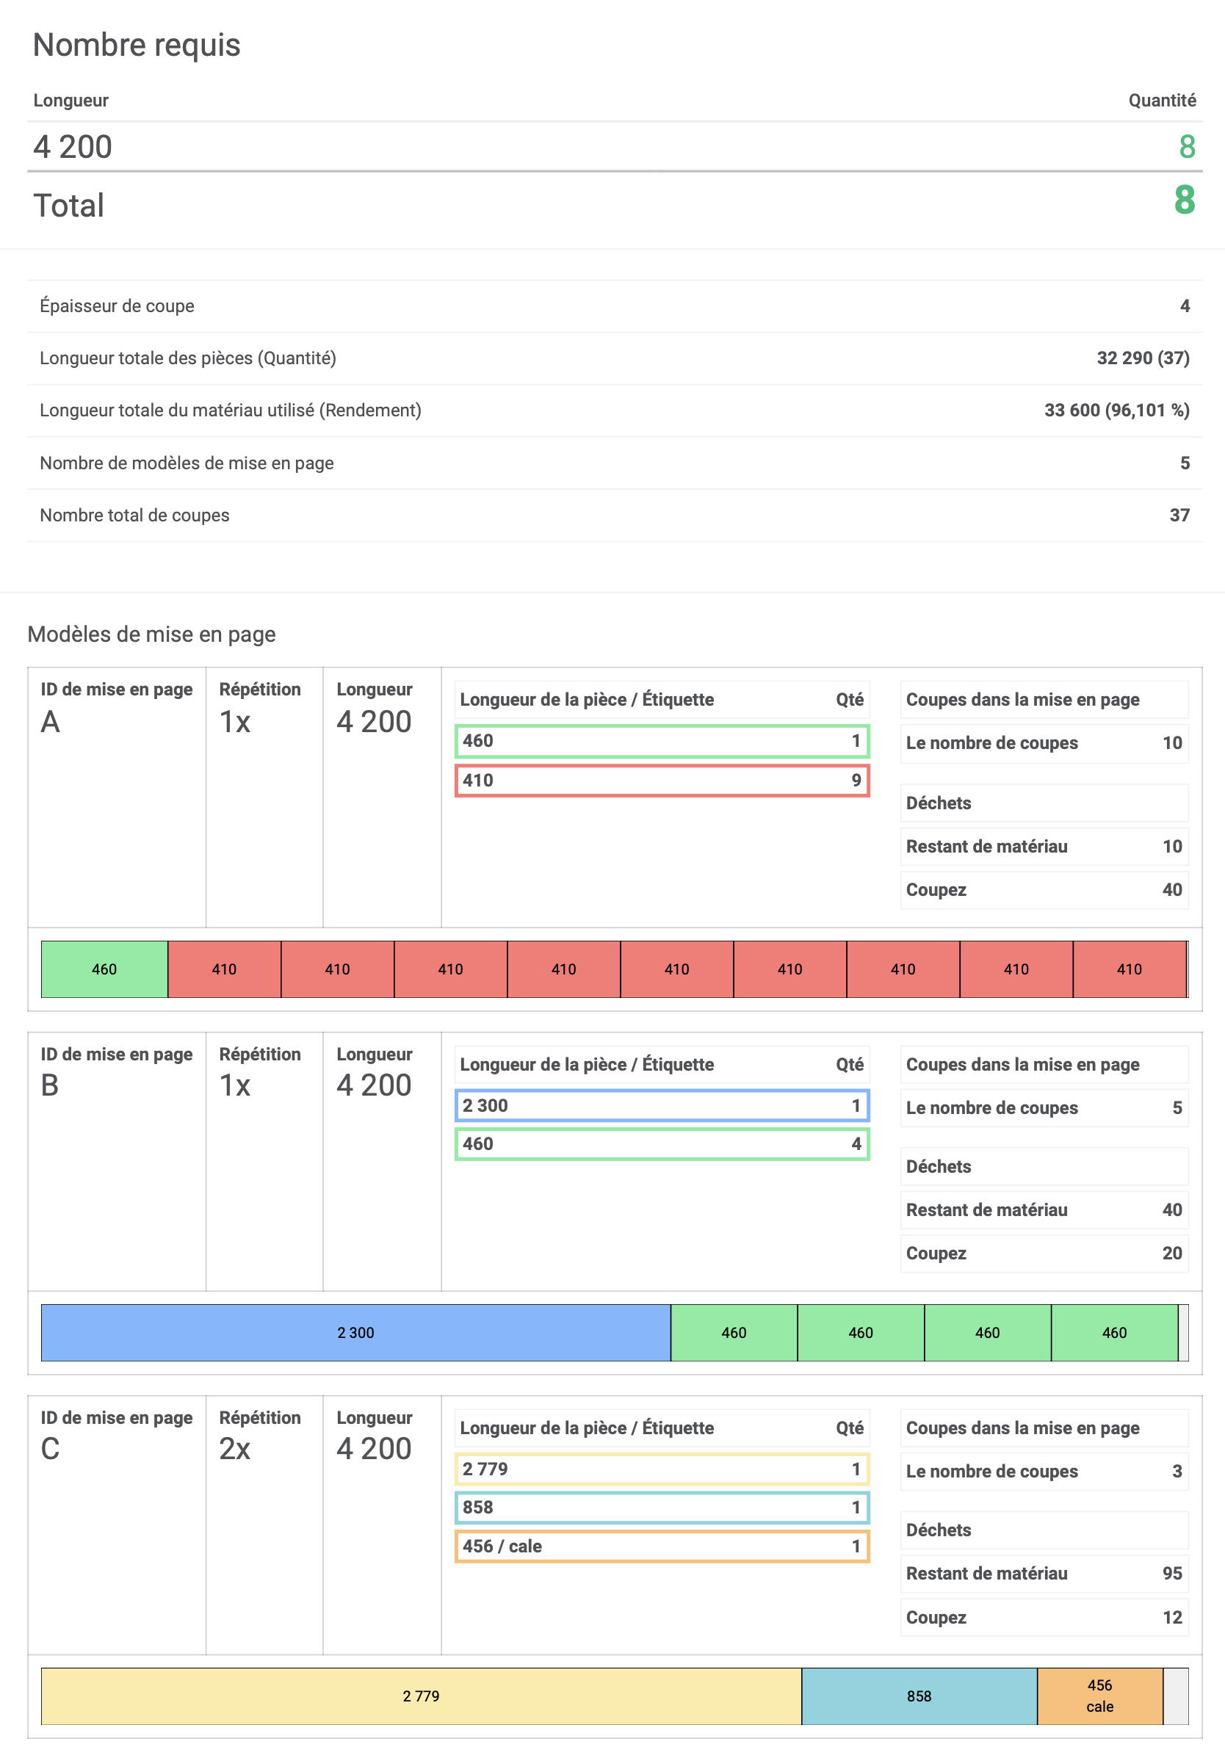Click the blue-bordered 2 300 piece row
The height and width of the screenshot is (1758, 1225).
pyautogui.click(x=662, y=1106)
